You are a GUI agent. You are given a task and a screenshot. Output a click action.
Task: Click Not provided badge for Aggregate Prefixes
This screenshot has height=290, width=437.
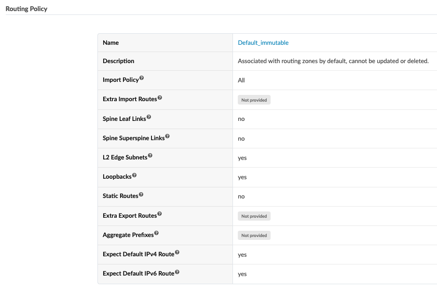click(254, 235)
